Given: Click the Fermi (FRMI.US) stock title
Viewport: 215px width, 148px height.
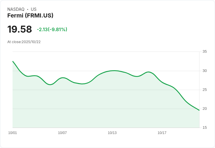Looking at the screenshot, I should tap(30, 15).
